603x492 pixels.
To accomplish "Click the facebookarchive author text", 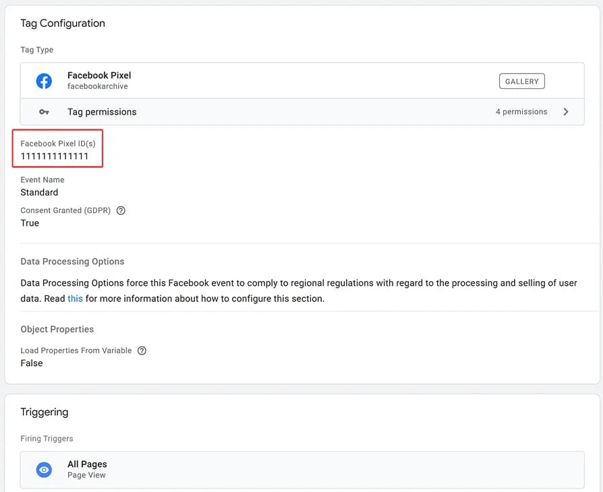I will (x=98, y=86).
